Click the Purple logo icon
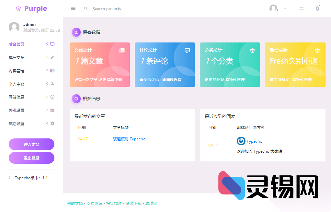 coord(19,9)
